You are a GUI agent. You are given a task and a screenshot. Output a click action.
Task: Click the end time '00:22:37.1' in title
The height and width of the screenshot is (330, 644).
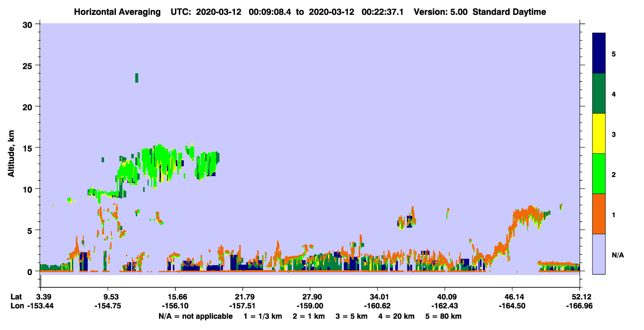(x=383, y=12)
